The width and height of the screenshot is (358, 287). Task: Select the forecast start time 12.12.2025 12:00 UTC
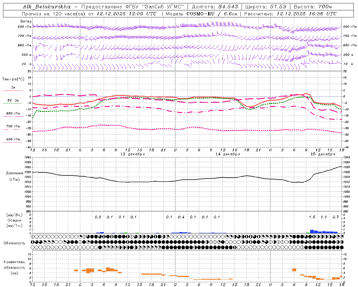point(126,14)
